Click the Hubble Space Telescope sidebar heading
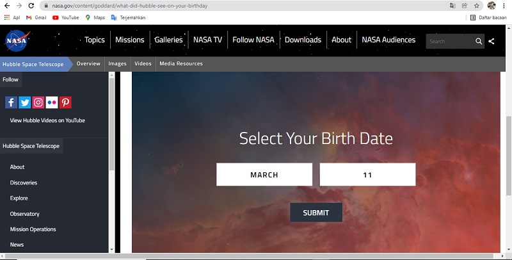The height and width of the screenshot is (260, 512). coord(31,146)
